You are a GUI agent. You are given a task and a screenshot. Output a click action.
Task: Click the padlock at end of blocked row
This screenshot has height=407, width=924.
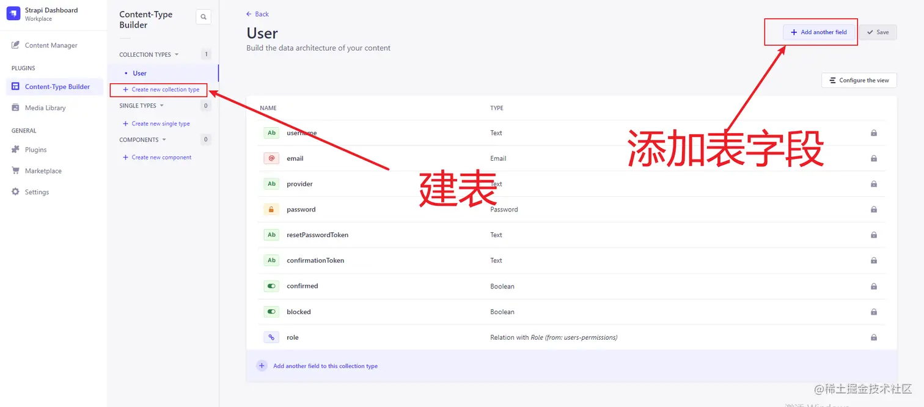coord(874,312)
